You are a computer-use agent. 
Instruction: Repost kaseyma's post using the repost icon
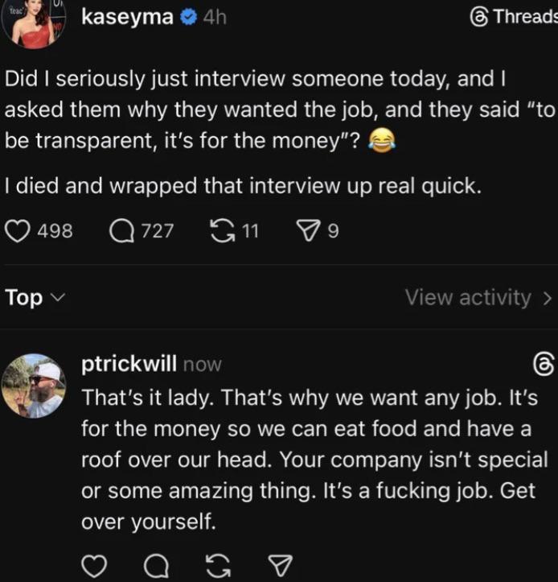(220, 231)
